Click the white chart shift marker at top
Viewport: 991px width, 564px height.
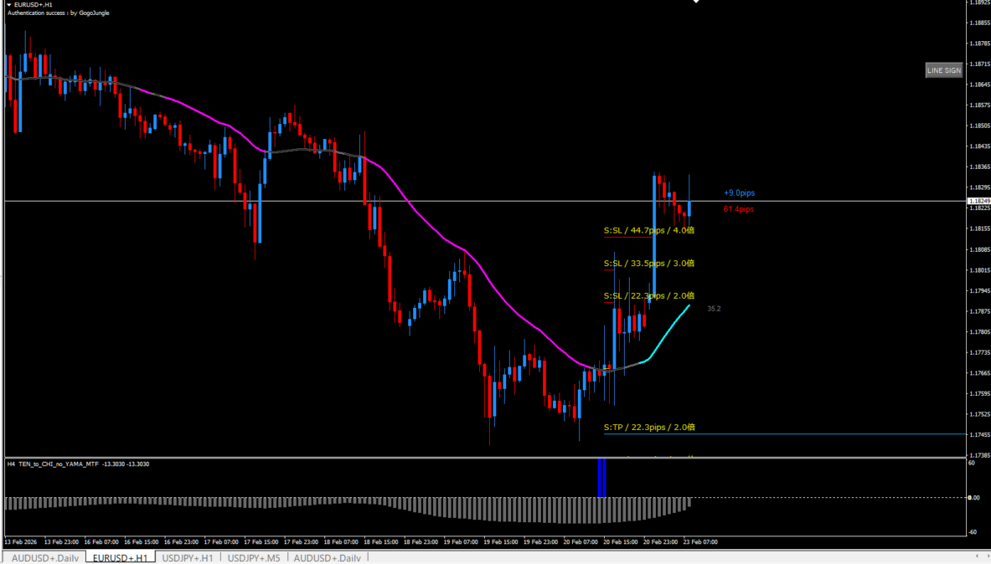(695, 3)
